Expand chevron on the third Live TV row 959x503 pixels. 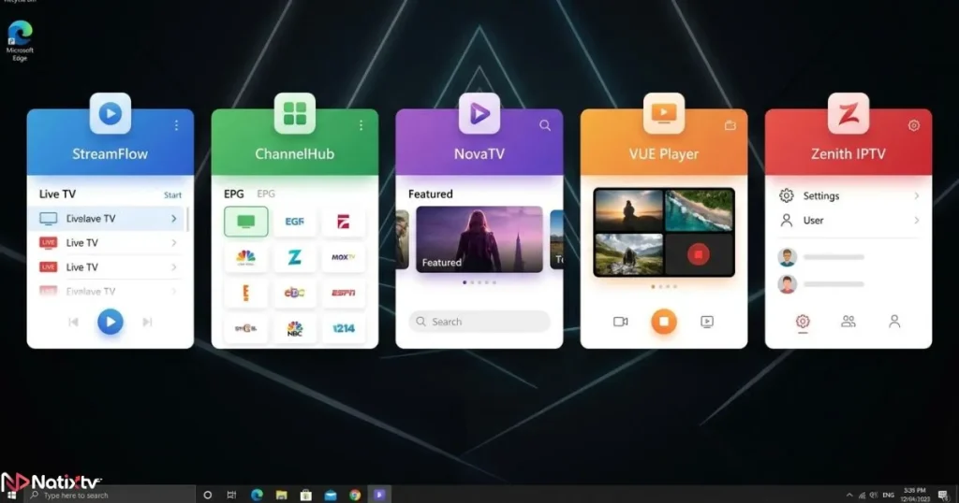pos(173,267)
